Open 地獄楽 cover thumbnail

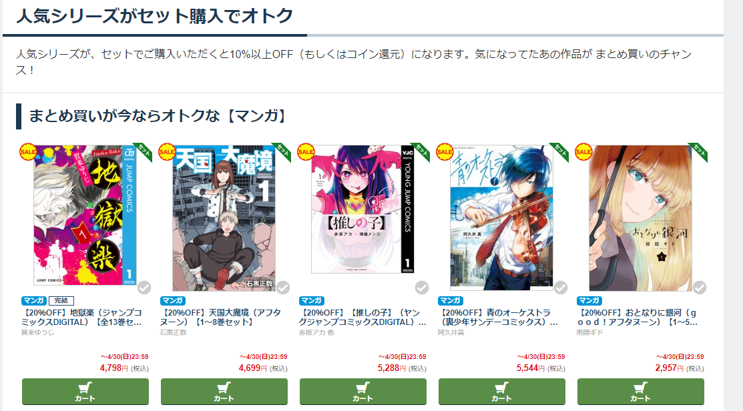coord(85,216)
